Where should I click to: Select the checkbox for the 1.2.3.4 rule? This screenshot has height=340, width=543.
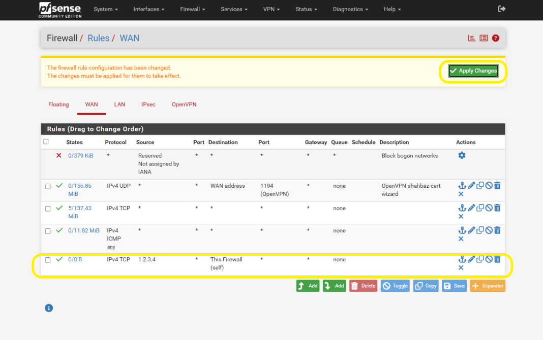pos(48,260)
